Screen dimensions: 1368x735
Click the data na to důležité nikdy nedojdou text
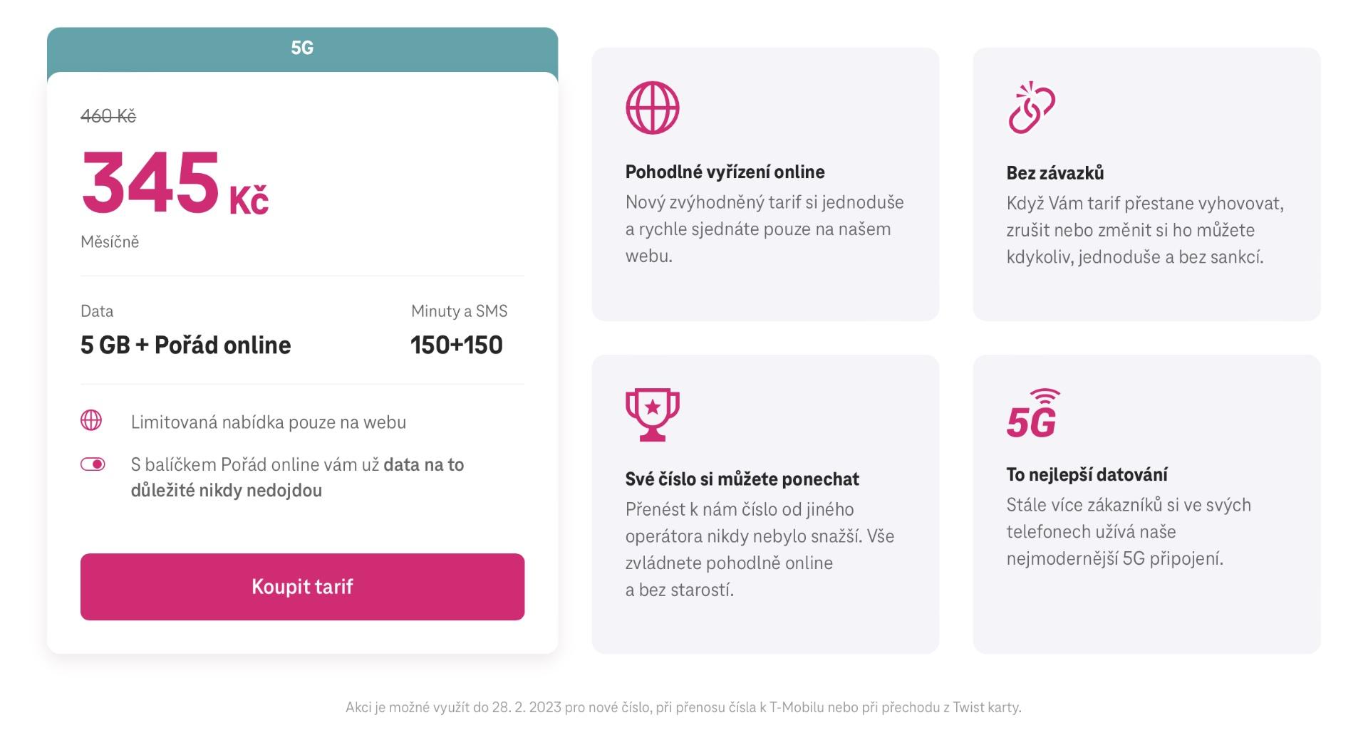[x=298, y=477]
